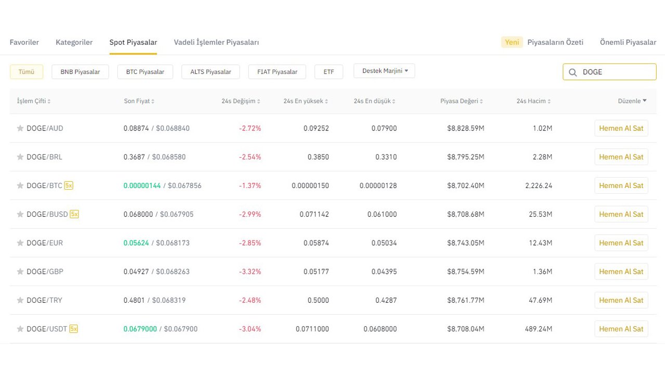The height and width of the screenshot is (374, 665).
Task: Click the -2.72% change value
Action: click(250, 128)
